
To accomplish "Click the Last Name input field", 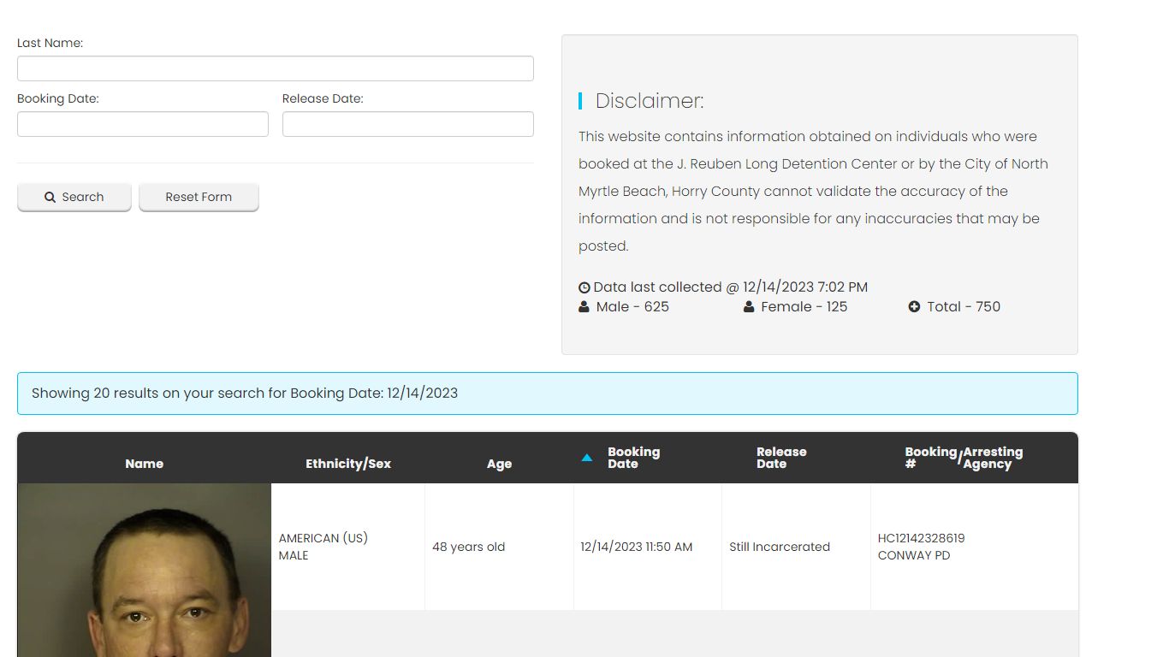I will pyautogui.click(x=276, y=68).
